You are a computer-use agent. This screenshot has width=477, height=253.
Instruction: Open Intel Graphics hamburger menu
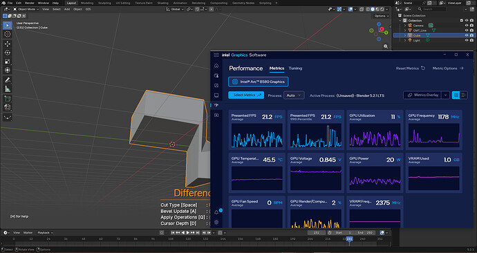pyautogui.click(x=216, y=55)
